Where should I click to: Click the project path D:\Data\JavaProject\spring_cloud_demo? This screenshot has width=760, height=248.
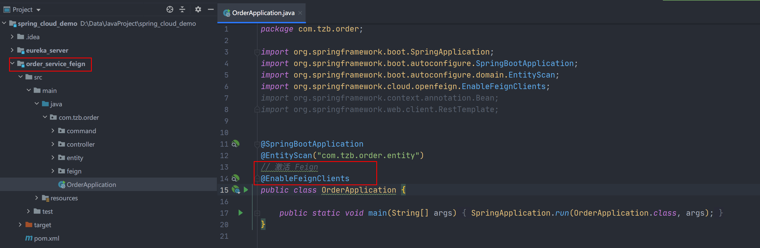[138, 24]
